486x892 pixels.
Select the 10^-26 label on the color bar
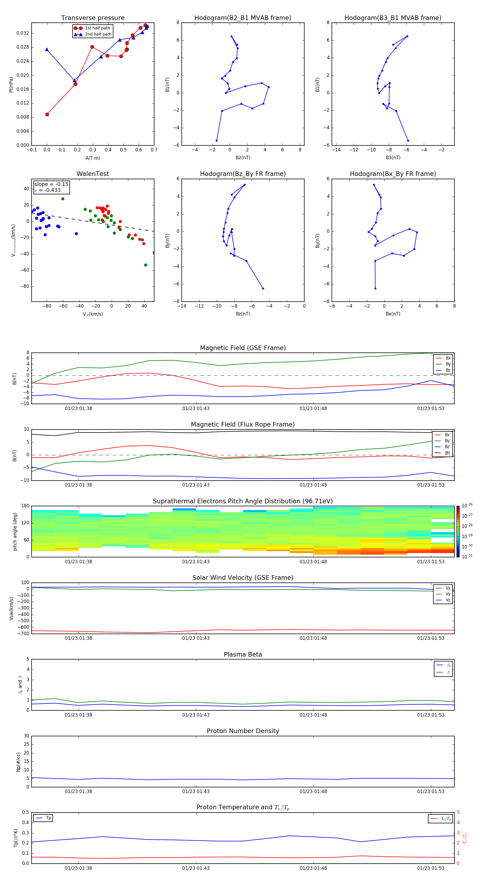point(467,505)
